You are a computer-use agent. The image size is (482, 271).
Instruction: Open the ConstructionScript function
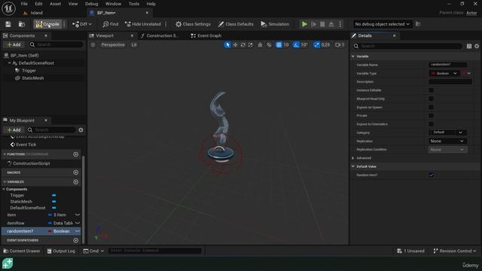(32, 163)
